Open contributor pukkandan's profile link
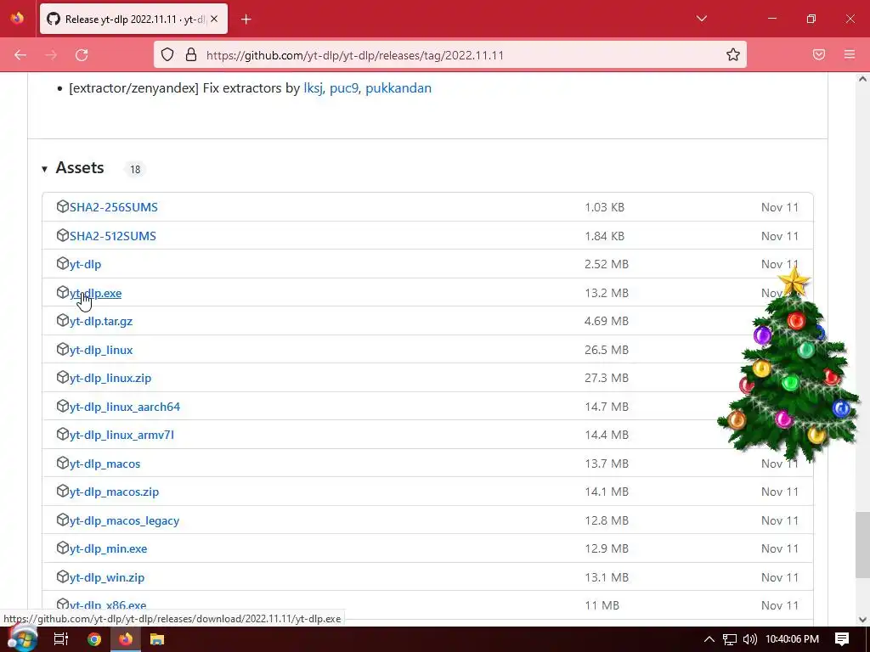This screenshot has height=652, width=870. (x=398, y=88)
